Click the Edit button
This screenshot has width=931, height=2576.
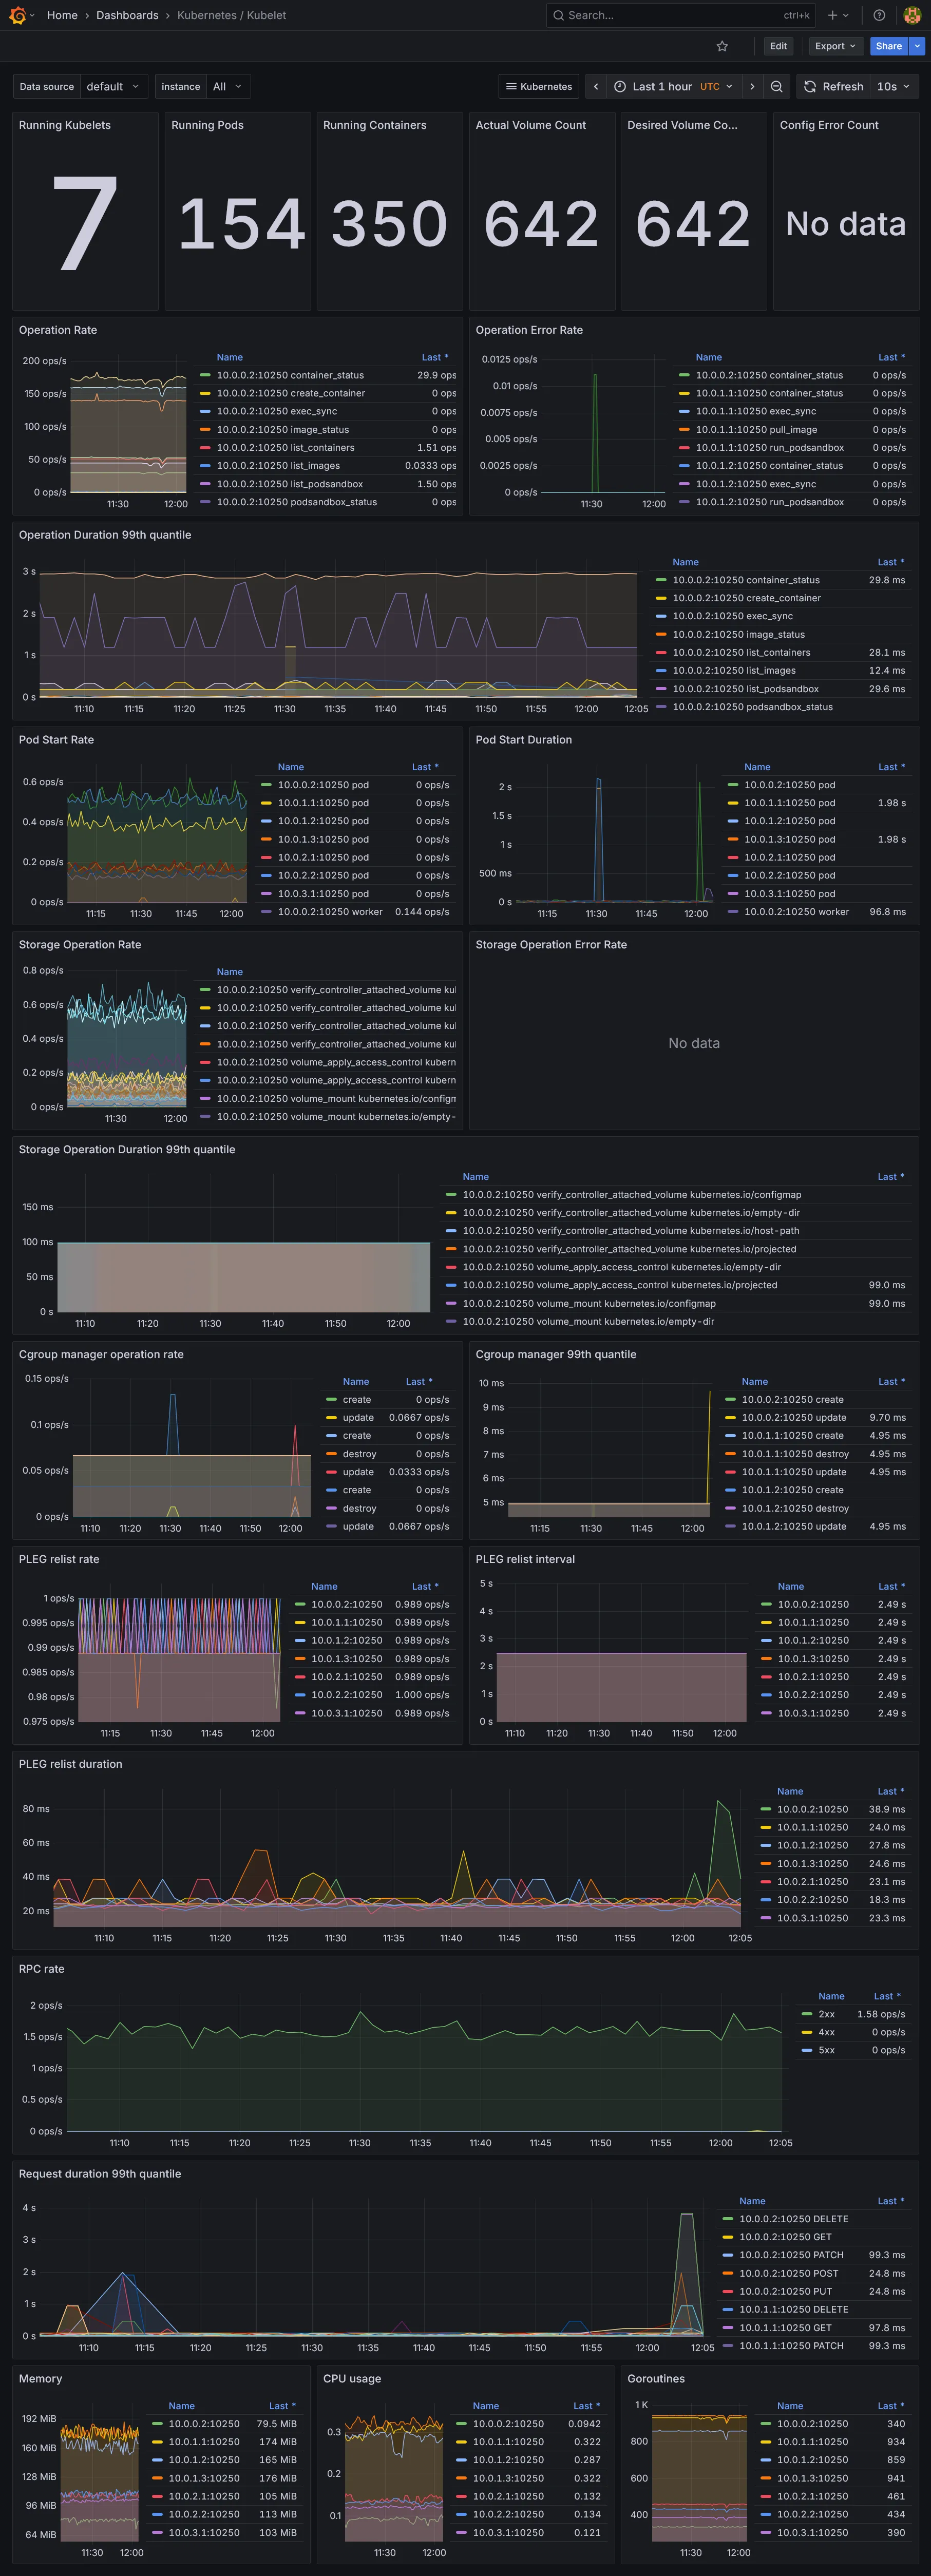coord(778,46)
